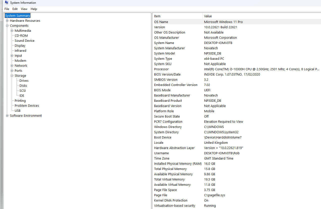
Task: Click the Value column header
Action: click(x=262, y=16)
